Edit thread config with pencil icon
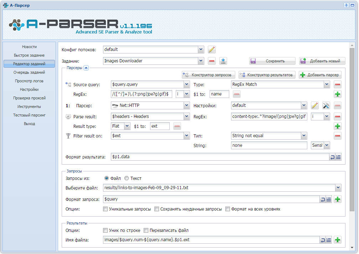 (211, 50)
